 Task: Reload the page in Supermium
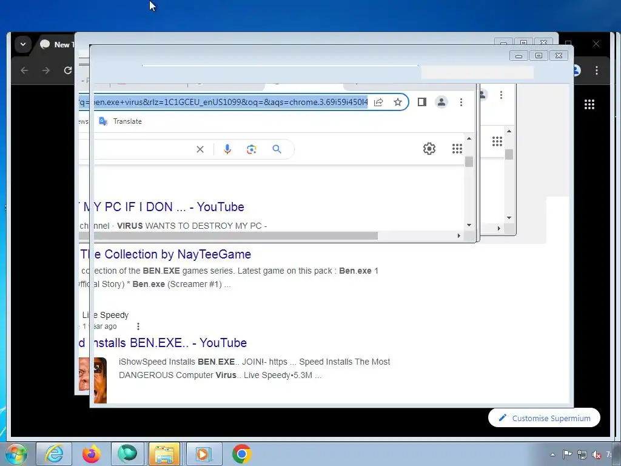click(68, 70)
